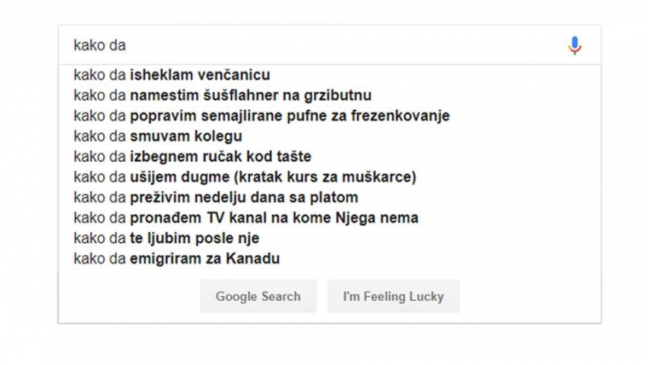Pick suggestion 'kako da smuvam kolegu'
The image size is (648, 365).
[x=158, y=136]
